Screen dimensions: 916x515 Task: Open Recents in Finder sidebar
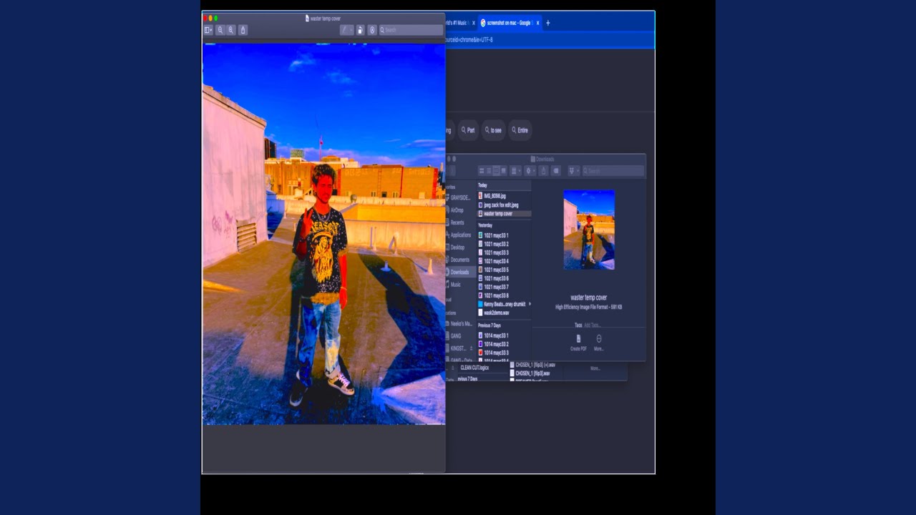pos(456,222)
